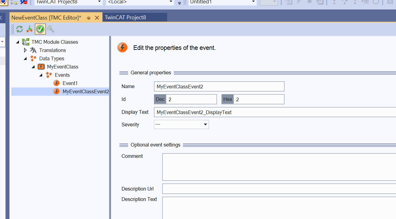Select the NewEventClass [TMC Editor] tab

click(46, 18)
